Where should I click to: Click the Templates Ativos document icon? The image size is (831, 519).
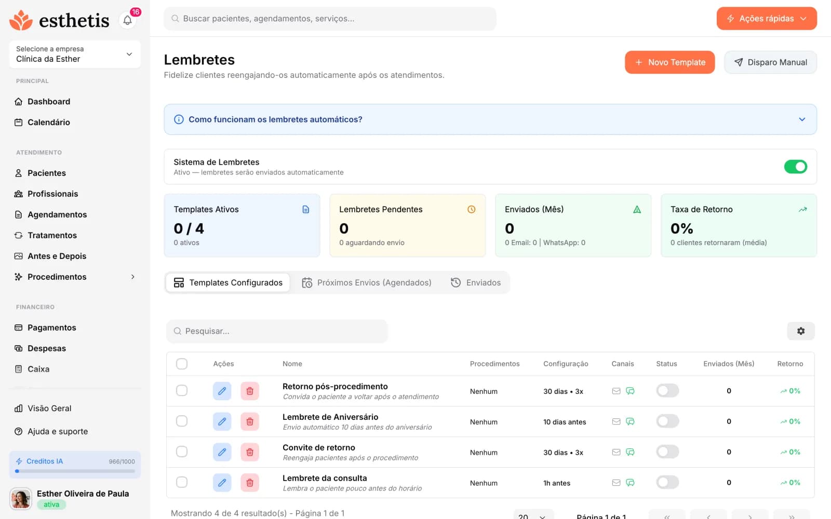pos(306,209)
